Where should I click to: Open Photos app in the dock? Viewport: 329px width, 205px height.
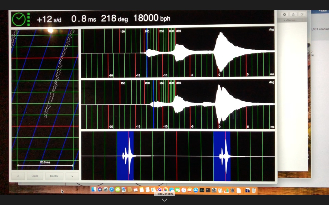click(x=166, y=190)
